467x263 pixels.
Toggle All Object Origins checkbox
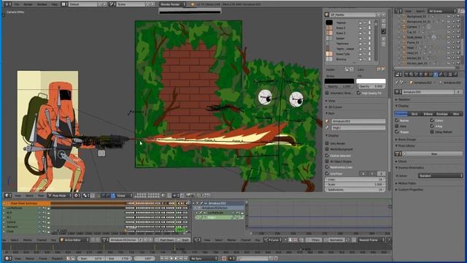[x=327, y=161]
